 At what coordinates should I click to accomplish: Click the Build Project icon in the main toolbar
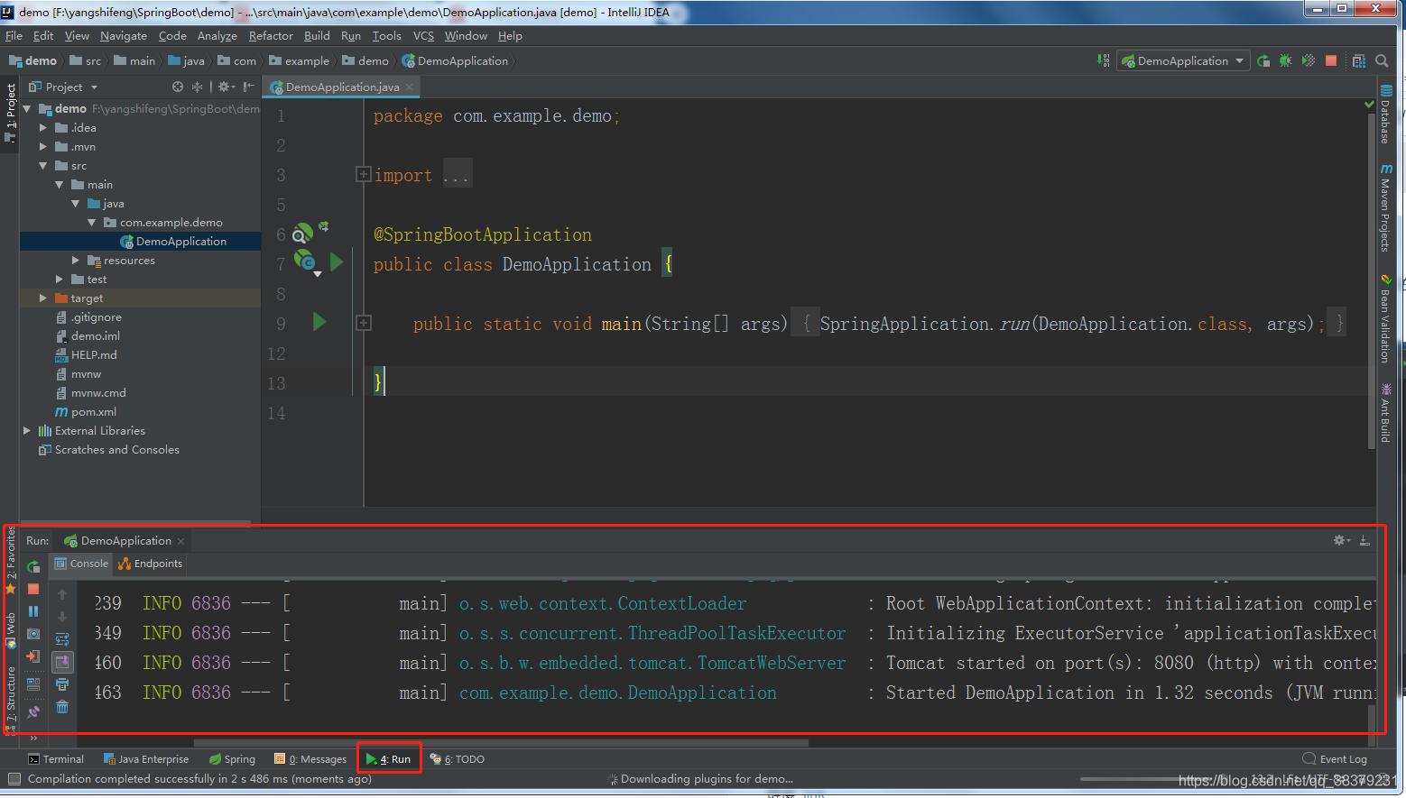[x=1103, y=60]
